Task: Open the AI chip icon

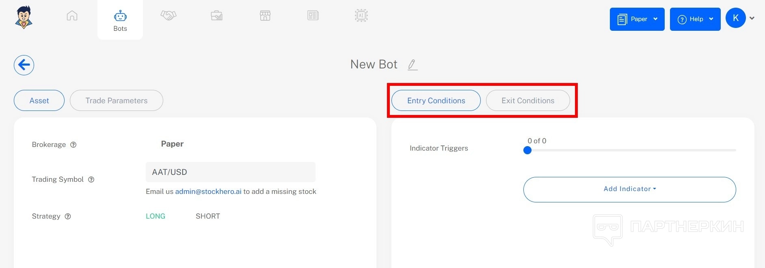Action: tap(361, 16)
